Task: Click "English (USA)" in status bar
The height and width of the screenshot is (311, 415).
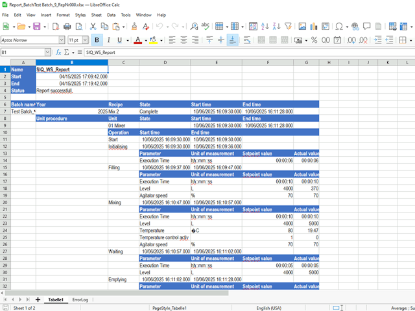Action: coord(268,308)
